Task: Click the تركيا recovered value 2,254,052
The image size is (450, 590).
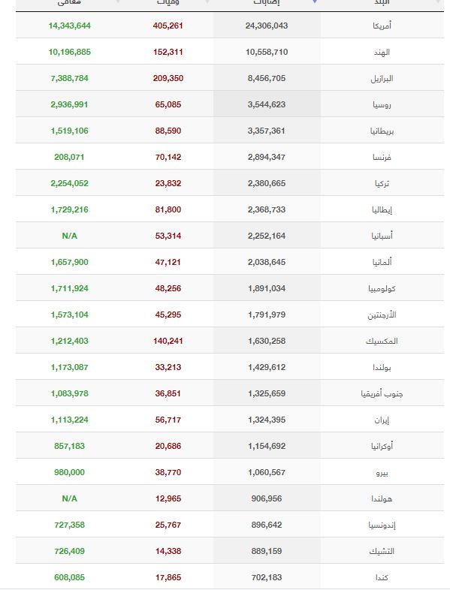Action: pyautogui.click(x=69, y=183)
